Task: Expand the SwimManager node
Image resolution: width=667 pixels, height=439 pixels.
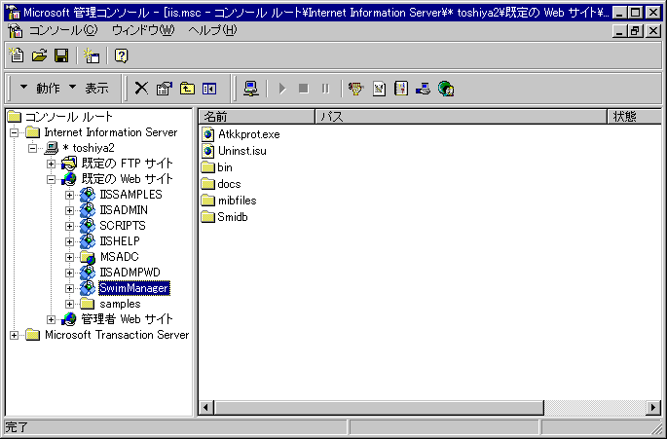Action: [x=69, y=288]
